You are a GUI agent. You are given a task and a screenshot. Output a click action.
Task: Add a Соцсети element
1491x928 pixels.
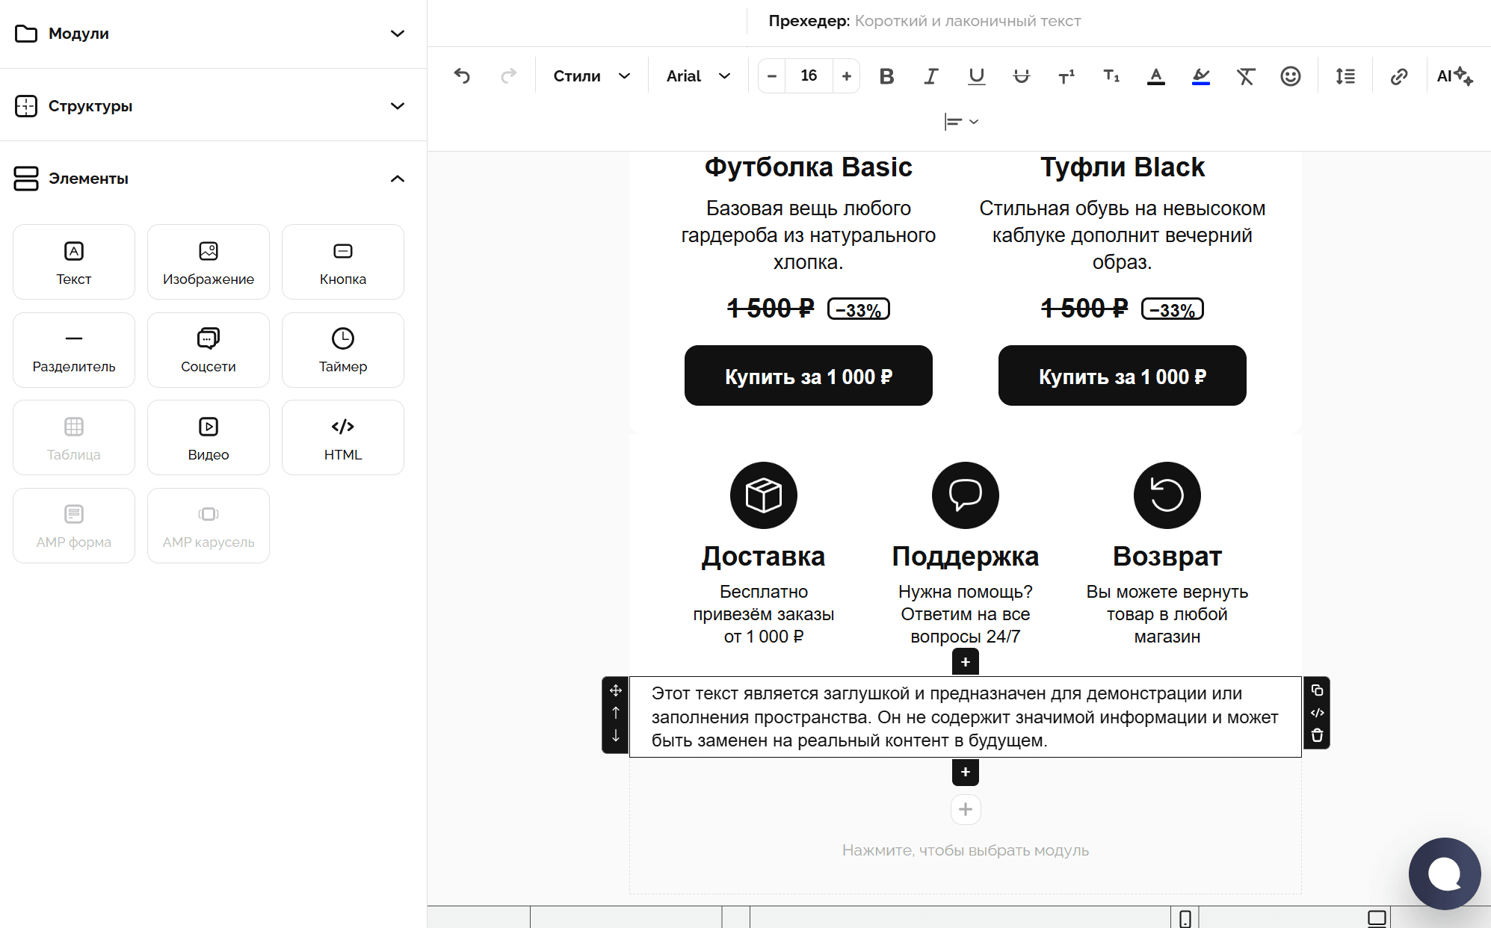(209, 350)
